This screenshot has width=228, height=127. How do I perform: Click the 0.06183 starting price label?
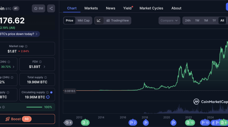70,91
